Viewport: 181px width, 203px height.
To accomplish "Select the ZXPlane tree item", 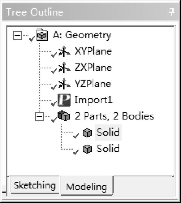I will coord(93,67).
